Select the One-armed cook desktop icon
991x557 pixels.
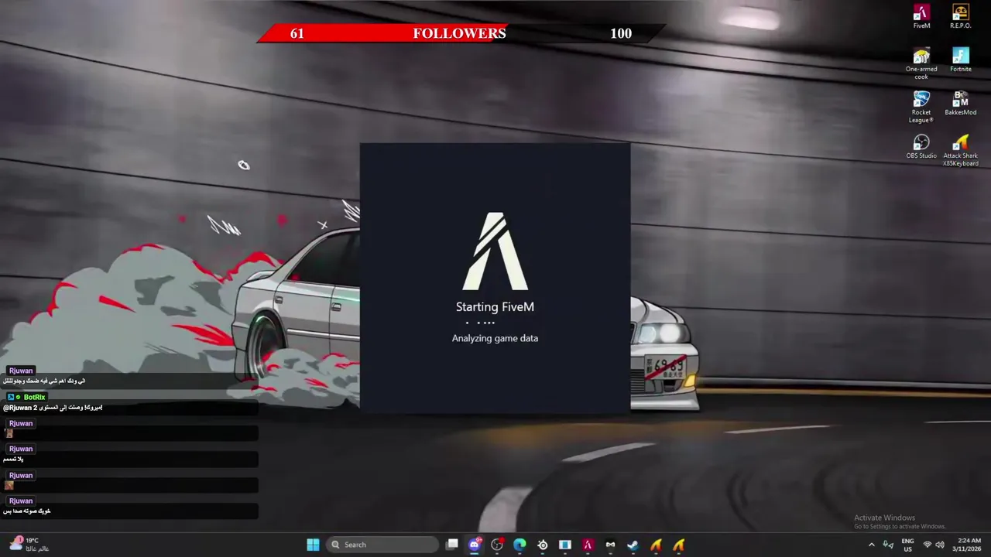pos(921,63)
